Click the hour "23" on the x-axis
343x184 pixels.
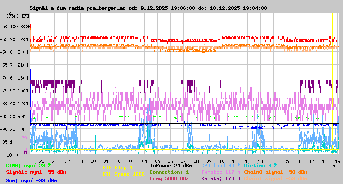point(80,161)
